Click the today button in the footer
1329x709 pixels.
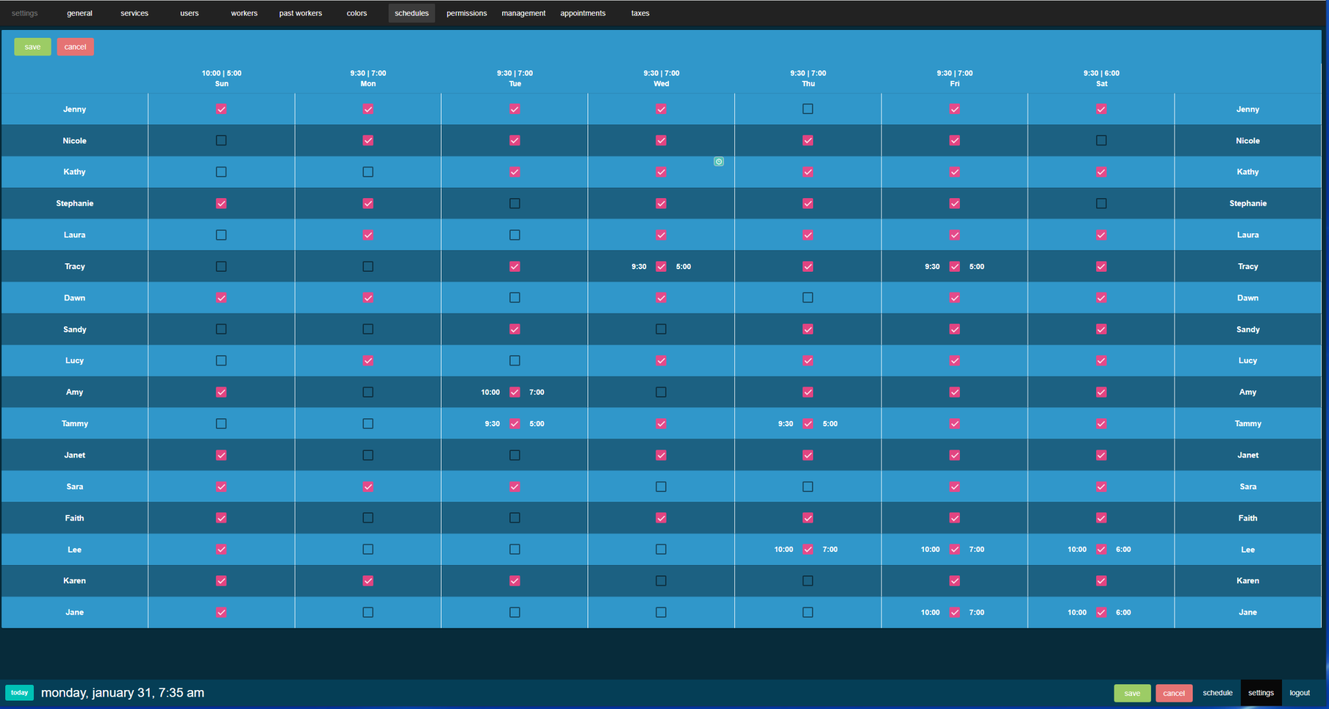click(x=20, y=693)
